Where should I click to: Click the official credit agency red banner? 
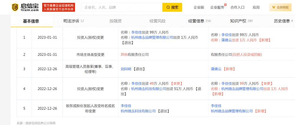58,7
